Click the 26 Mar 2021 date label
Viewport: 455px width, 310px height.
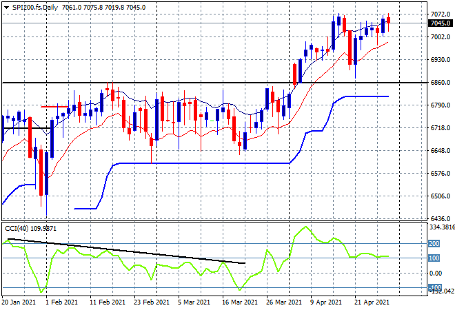pyautogui.click(x=284, y=302)
